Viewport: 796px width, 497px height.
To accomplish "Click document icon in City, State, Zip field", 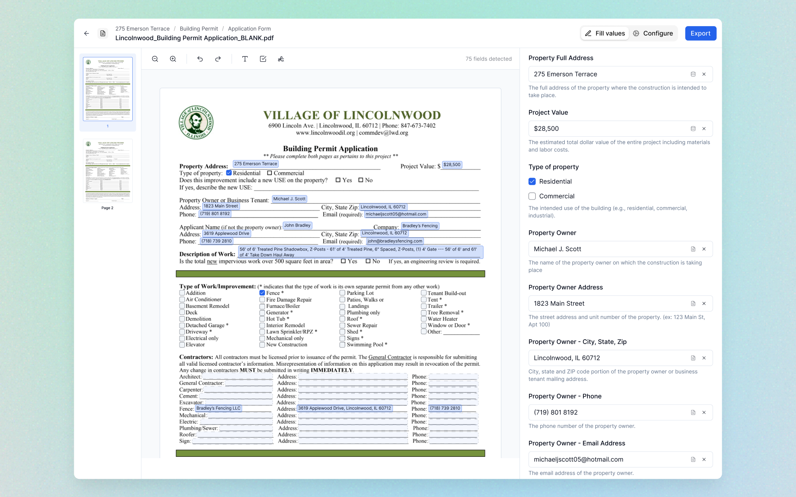I will (x=693, y=358).
